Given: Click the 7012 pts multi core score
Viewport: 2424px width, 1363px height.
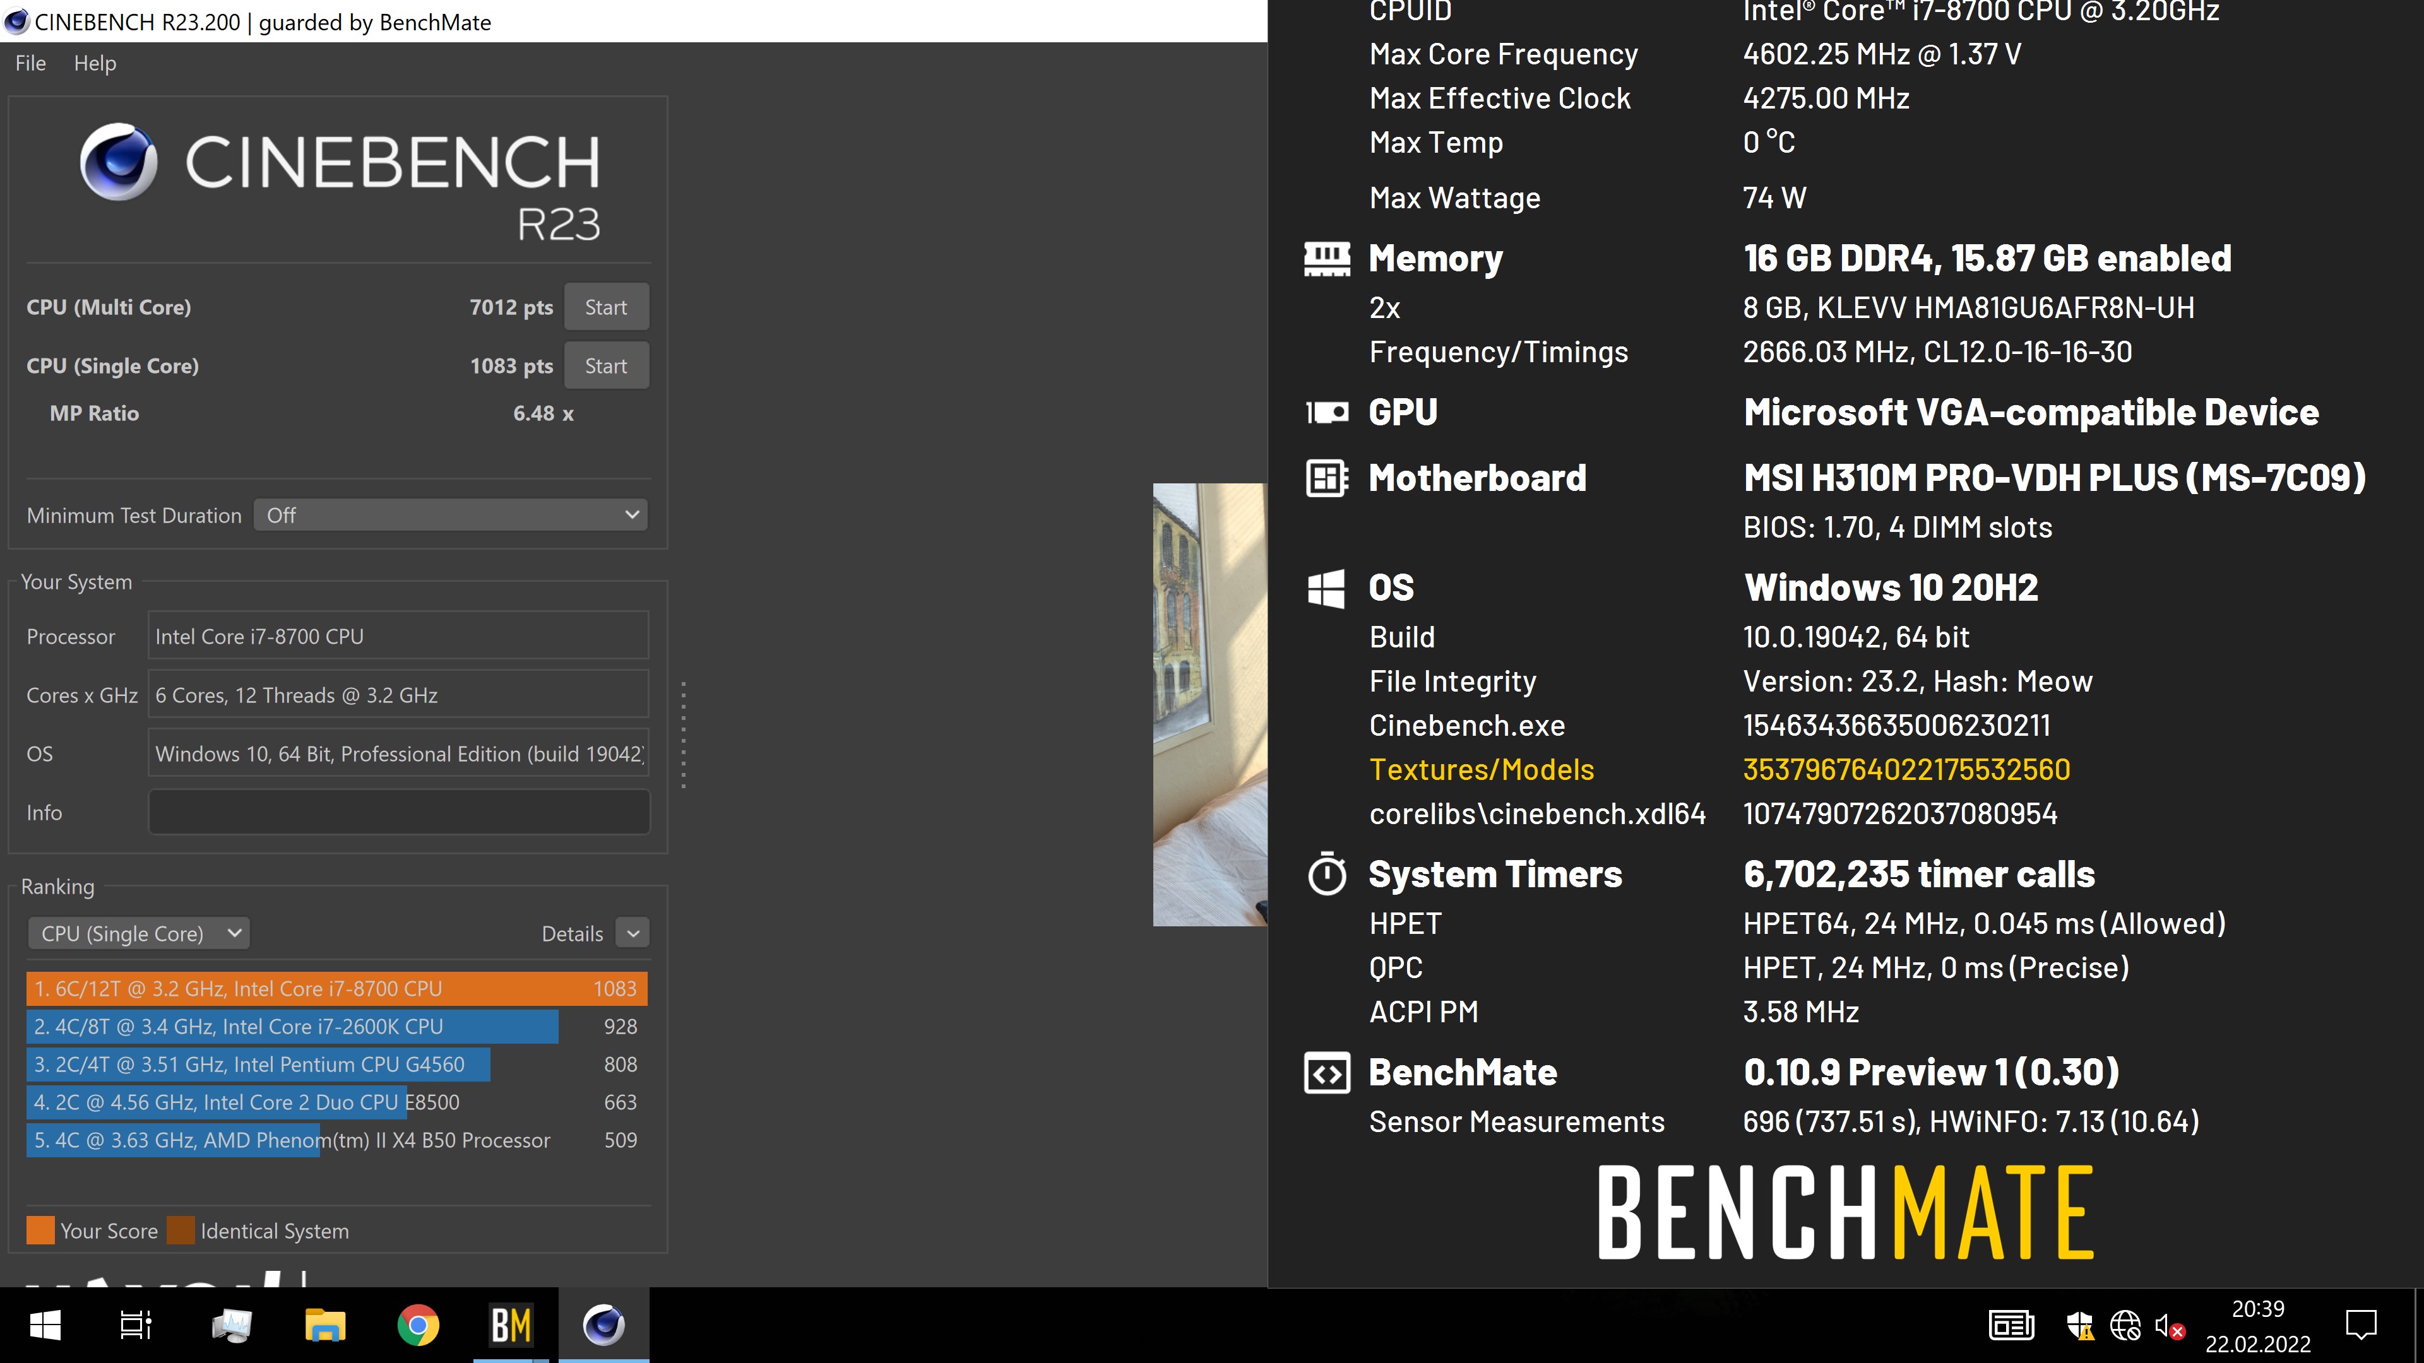Looking at the screenshot, I should (511, 307).
